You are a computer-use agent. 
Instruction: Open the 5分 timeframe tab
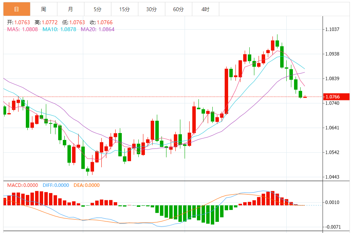98,9
